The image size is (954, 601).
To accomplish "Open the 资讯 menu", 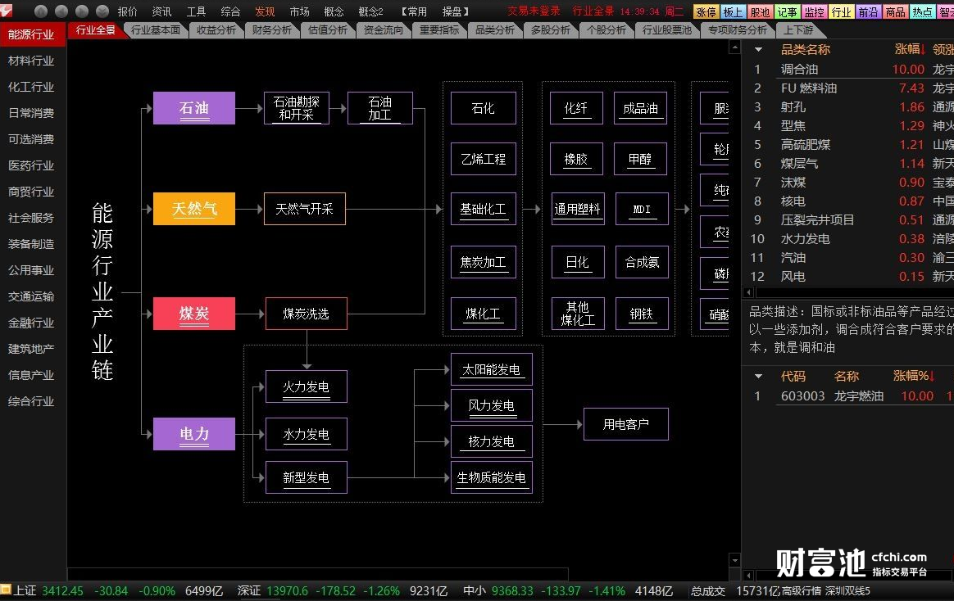I will [x=161, y=11].
